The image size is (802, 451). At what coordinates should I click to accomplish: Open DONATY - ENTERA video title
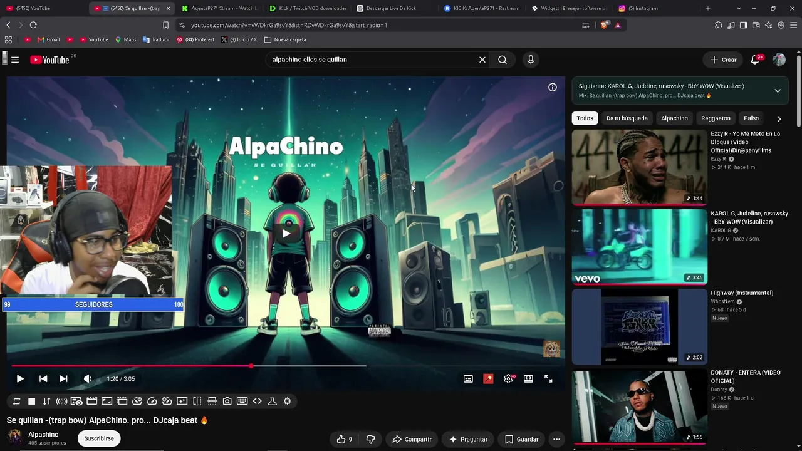745,376
